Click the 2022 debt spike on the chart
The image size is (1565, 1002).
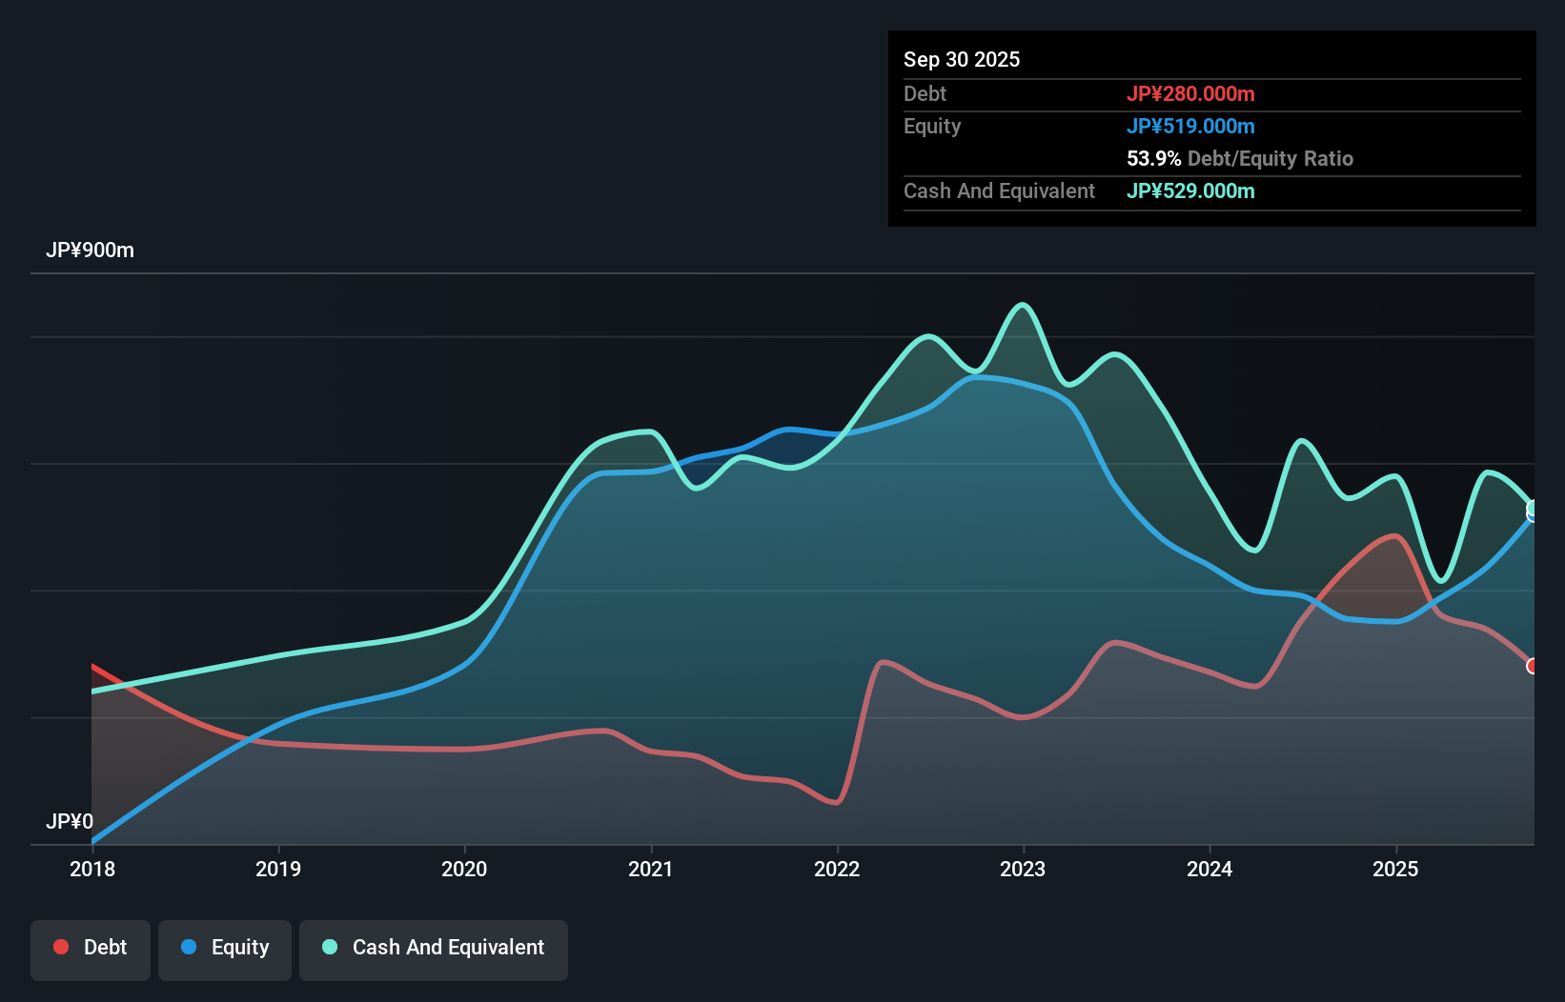pyautogui.click(x=883, y=660)
